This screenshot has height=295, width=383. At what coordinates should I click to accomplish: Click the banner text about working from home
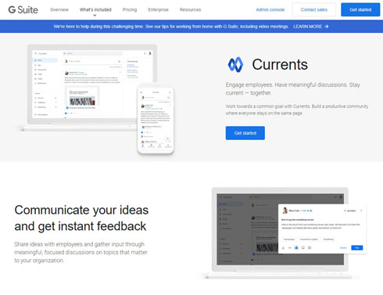pyautogui.click(x=171, y=27)
